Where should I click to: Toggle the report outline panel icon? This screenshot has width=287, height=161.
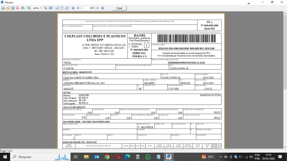(57, 8)
